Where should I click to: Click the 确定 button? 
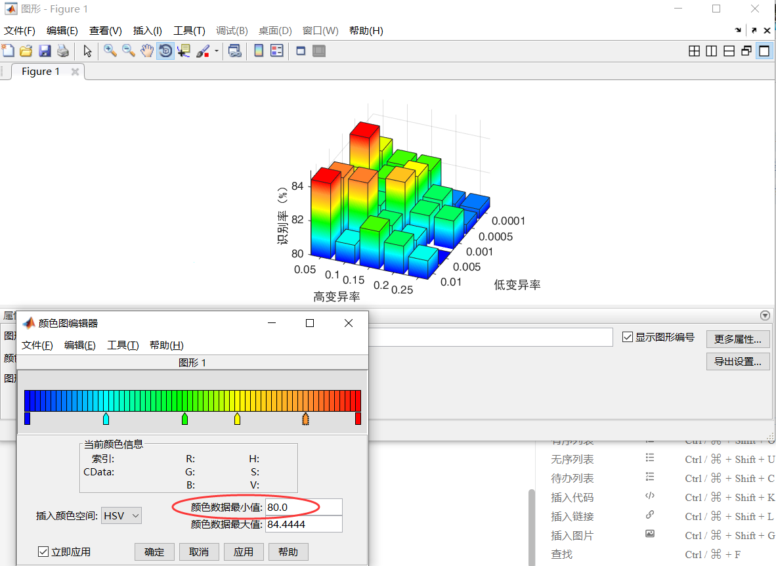(154, 552)
